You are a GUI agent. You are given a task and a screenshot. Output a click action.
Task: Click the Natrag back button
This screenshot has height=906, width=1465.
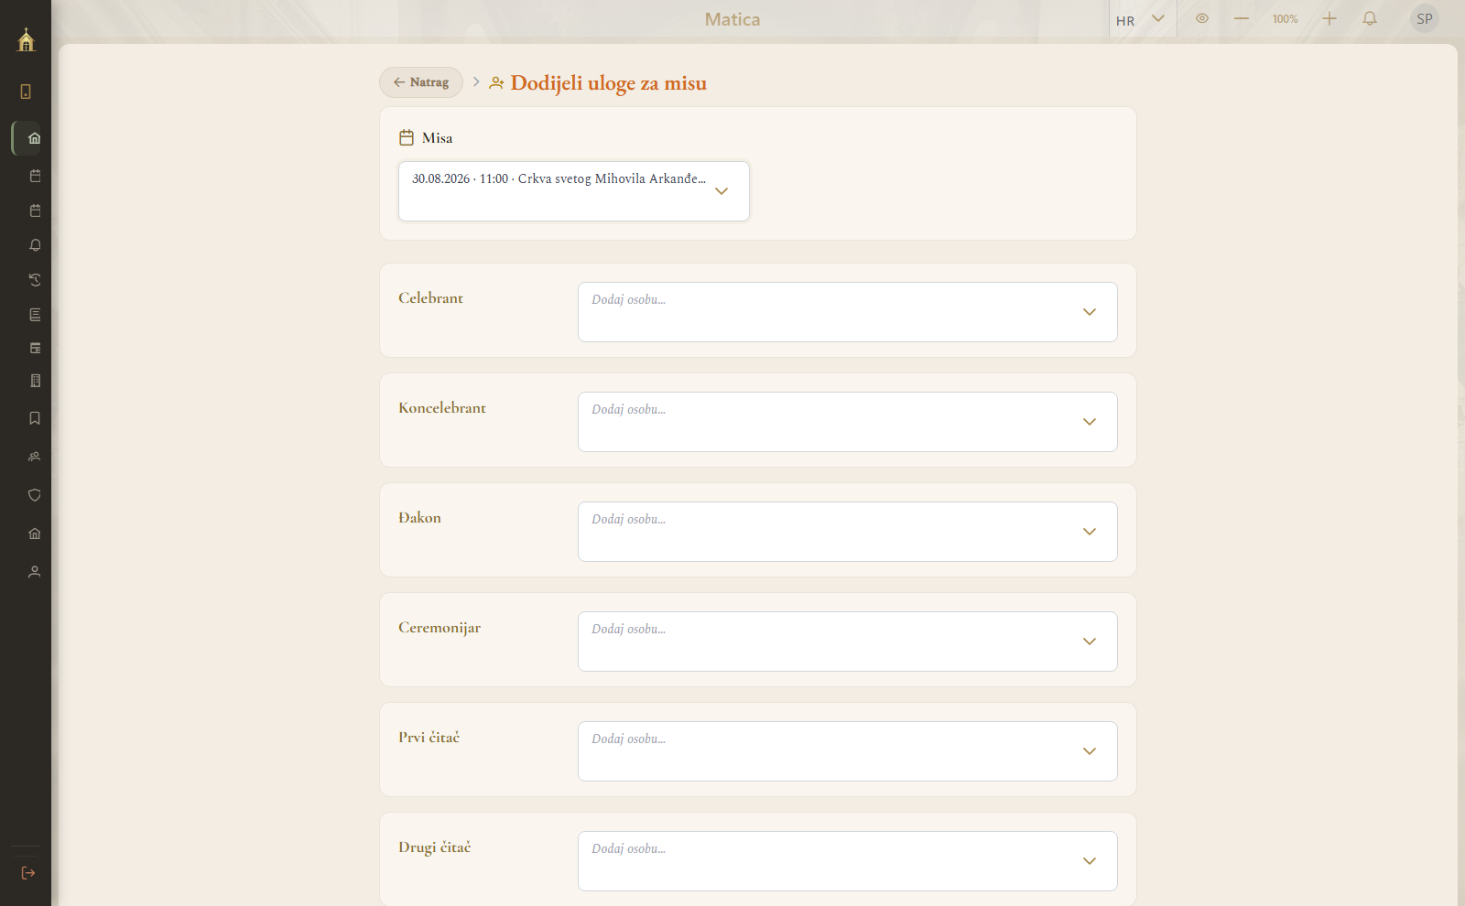(x=421, y=82)
